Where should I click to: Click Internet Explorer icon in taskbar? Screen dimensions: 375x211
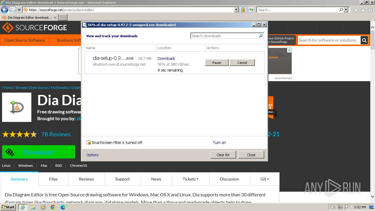[23, 207]
